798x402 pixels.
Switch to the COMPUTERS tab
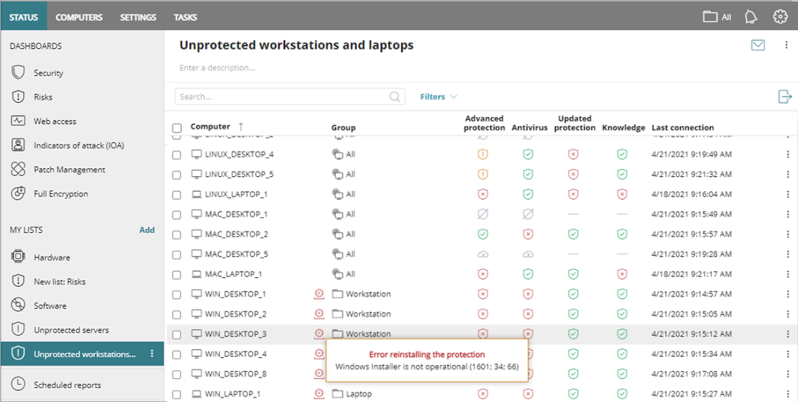click(79, 17)
